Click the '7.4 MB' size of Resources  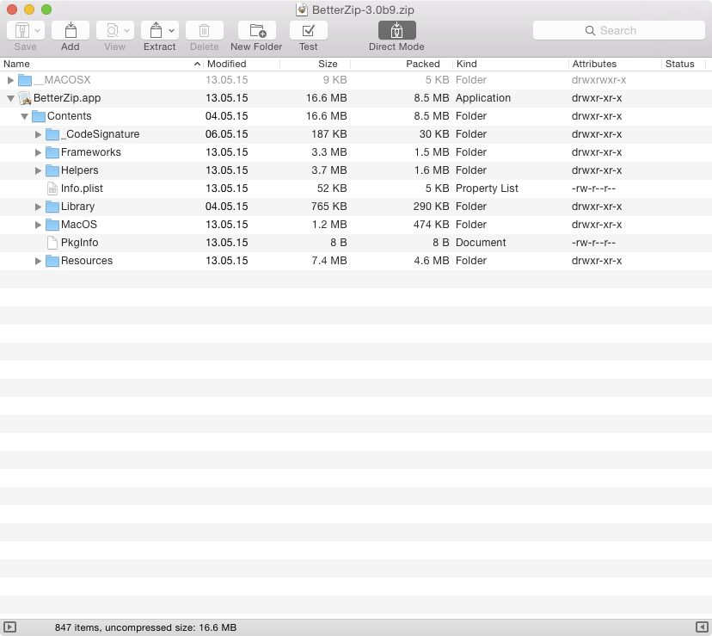[329, 261]
